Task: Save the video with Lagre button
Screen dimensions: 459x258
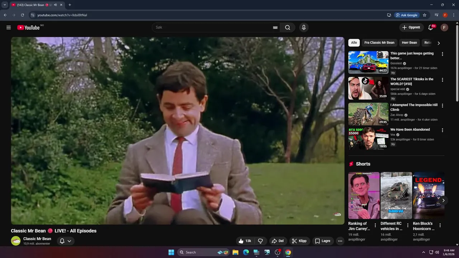Action: coord(322,241)
